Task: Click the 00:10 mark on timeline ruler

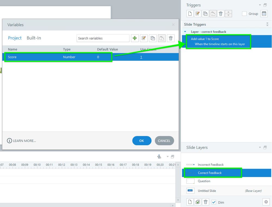Action: 37,165
